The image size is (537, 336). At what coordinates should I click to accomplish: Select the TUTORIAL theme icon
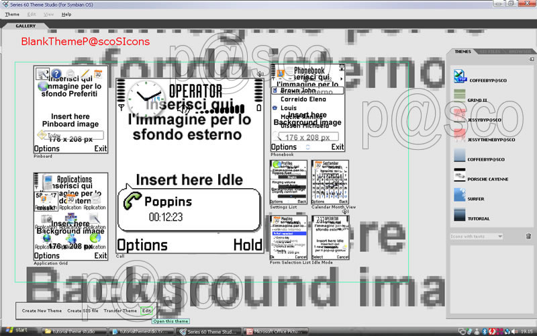point(459,214)
